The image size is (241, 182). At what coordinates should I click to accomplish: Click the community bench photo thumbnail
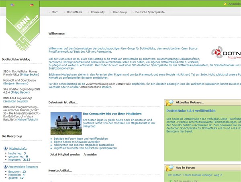click(66, 123)
